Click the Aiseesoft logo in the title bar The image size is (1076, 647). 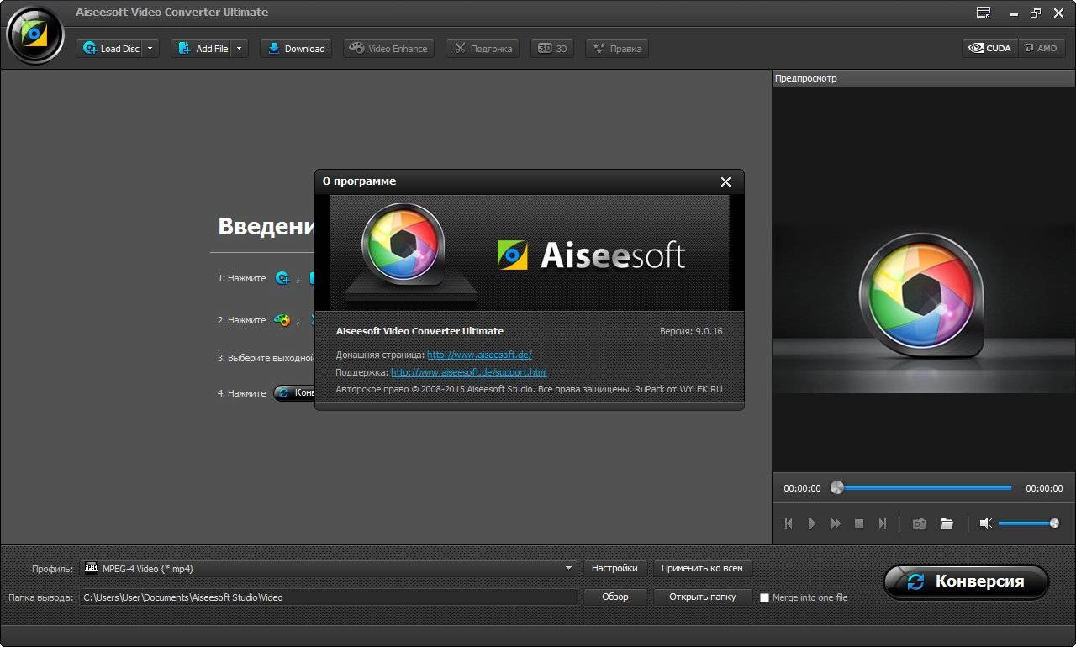(34, 33)
